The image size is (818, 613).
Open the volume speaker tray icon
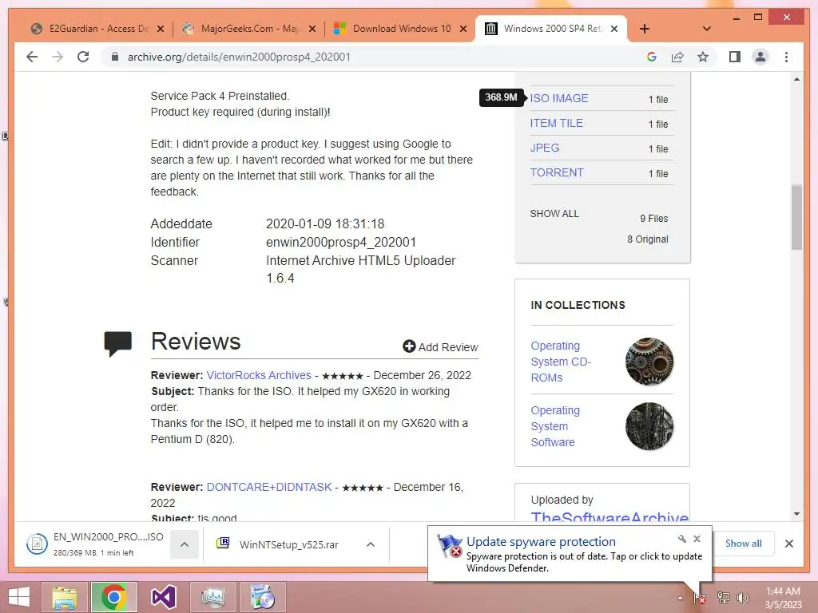743,598
